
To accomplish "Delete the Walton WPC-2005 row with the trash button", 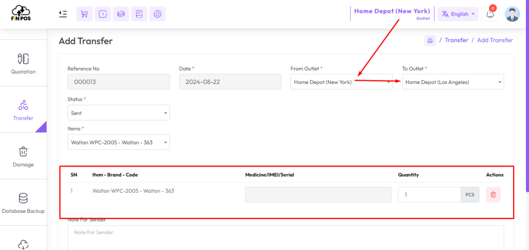I will tap(493, 194).
